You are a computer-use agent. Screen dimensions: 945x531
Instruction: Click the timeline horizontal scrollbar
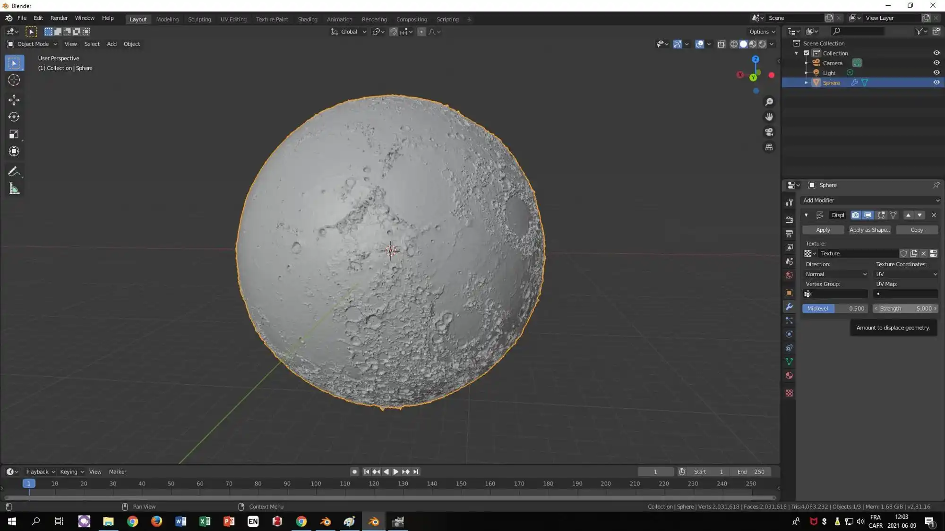point(390,497)
